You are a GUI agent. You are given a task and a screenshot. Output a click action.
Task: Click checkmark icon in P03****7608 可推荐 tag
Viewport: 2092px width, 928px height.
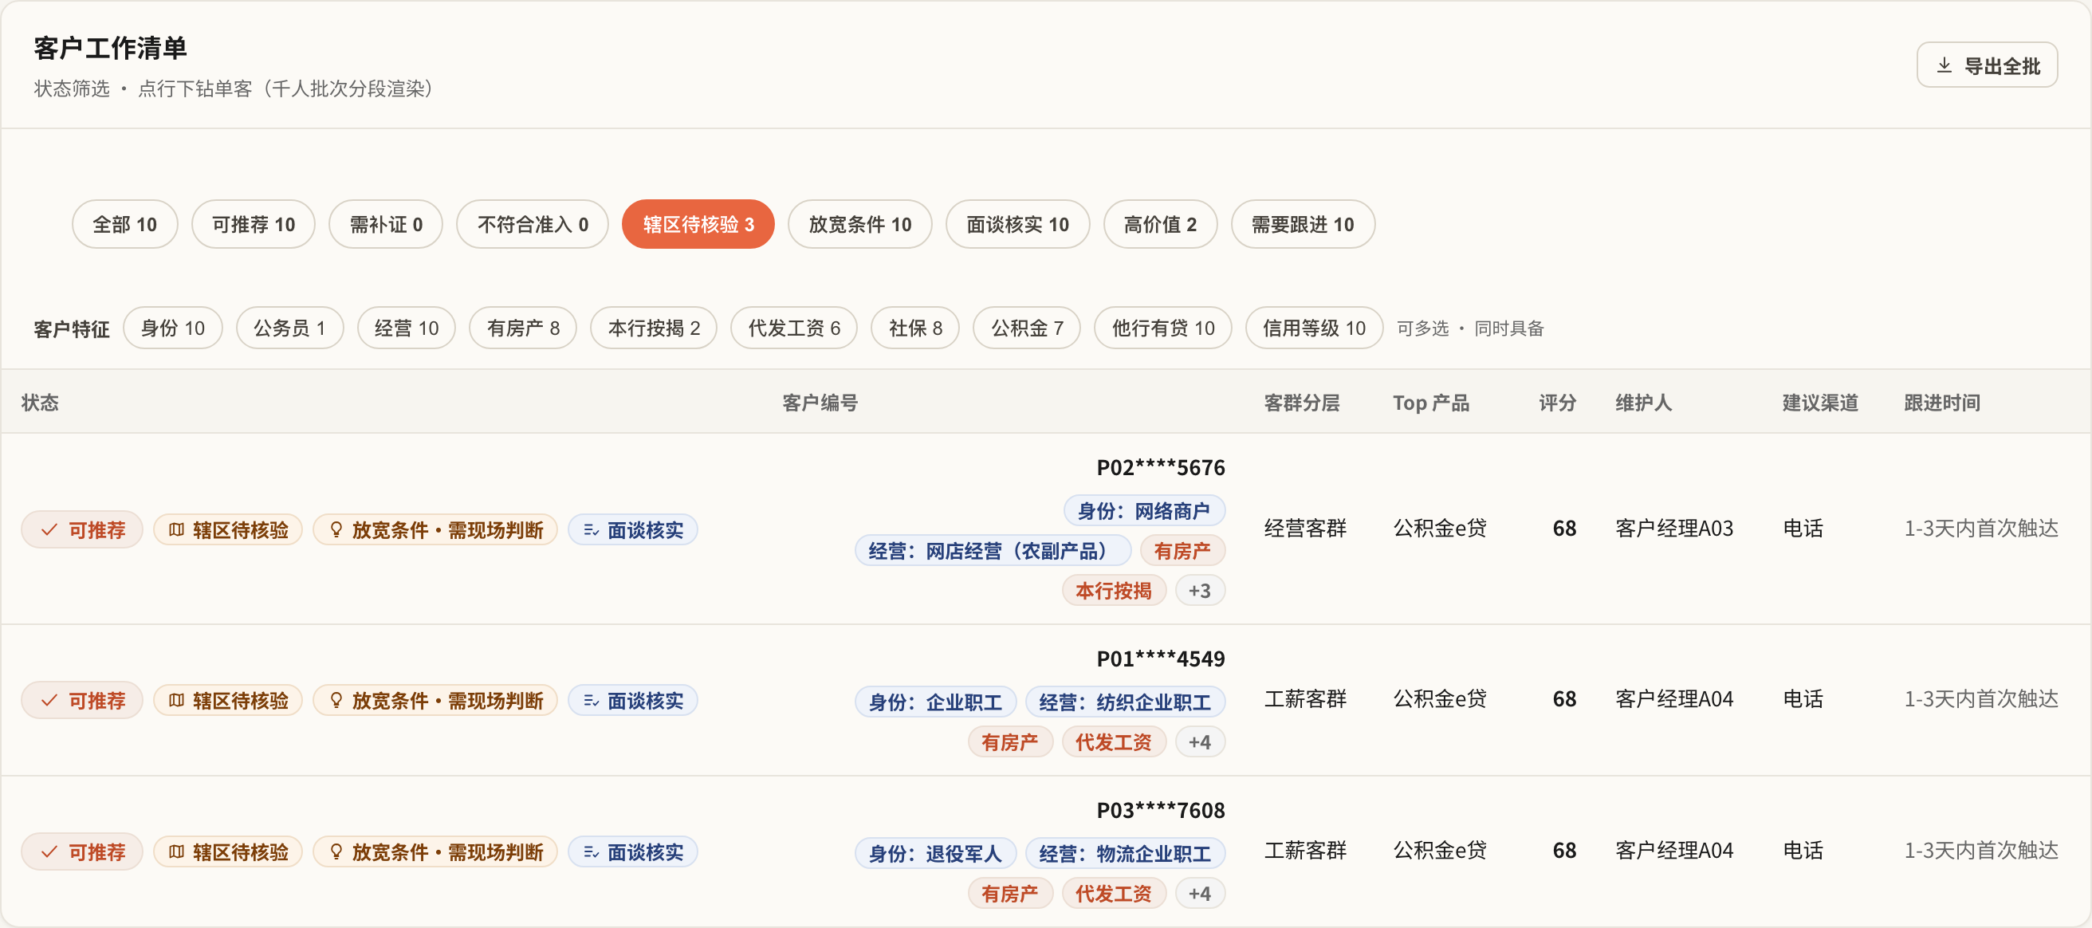(49, 851)
